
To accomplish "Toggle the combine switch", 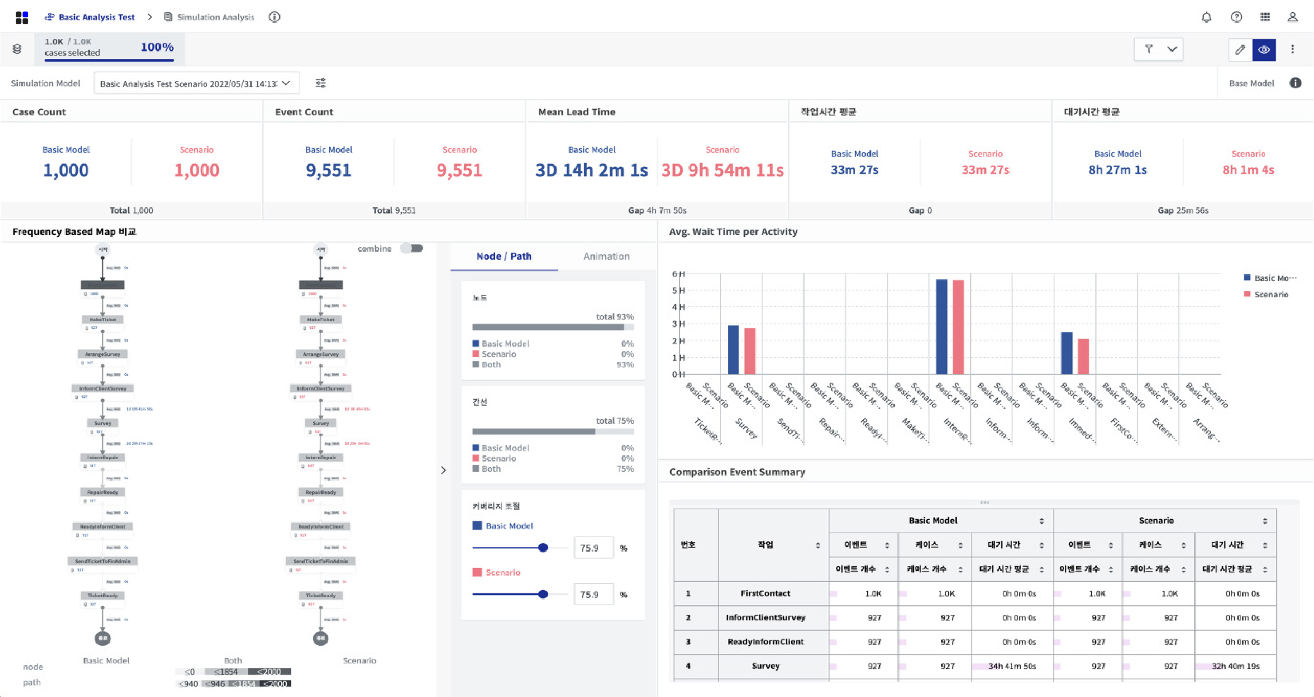I will (411, 248).
